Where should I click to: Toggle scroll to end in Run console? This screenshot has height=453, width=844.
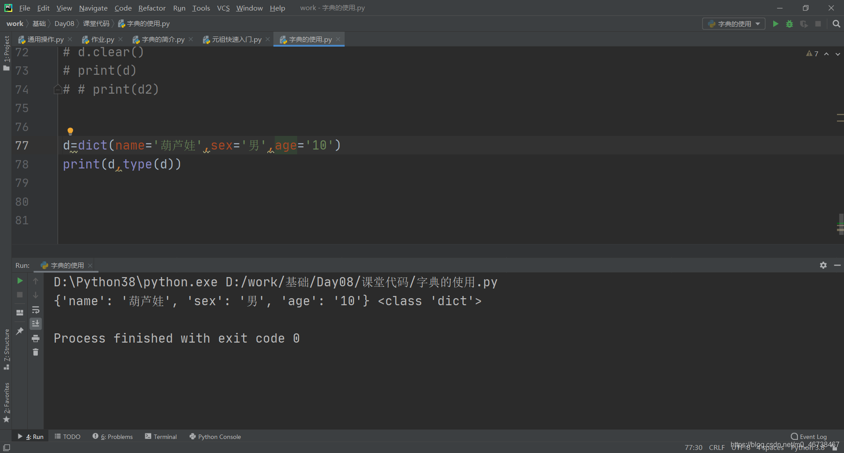pos(36,324)
